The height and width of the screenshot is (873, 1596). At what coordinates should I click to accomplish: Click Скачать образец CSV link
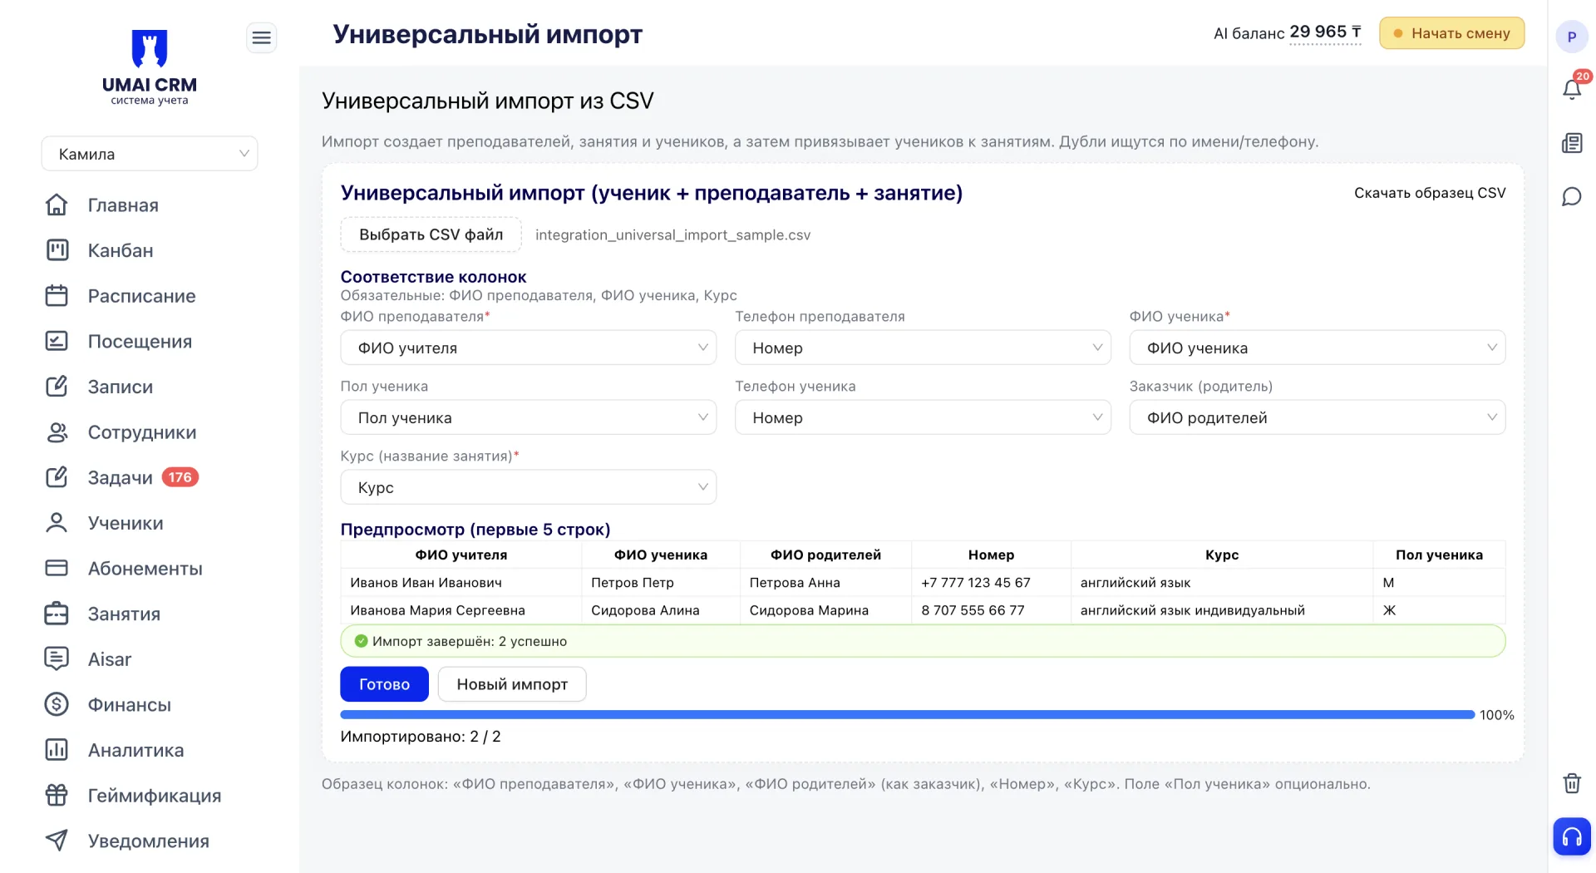point(1430,193)
